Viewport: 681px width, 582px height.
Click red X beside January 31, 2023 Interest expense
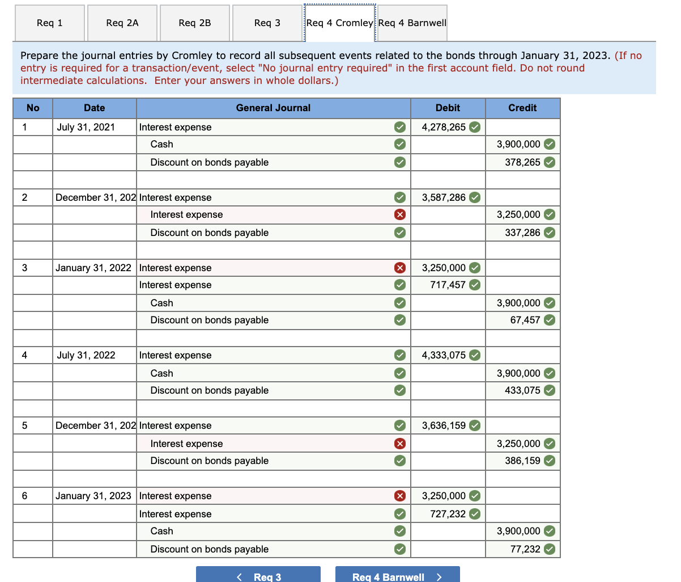pyautogui.click(x=399, y=496)
